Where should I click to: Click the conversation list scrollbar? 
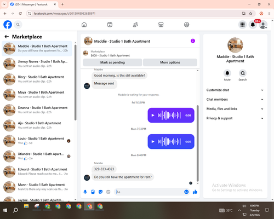pyautogui.click(x=75, y=82)
